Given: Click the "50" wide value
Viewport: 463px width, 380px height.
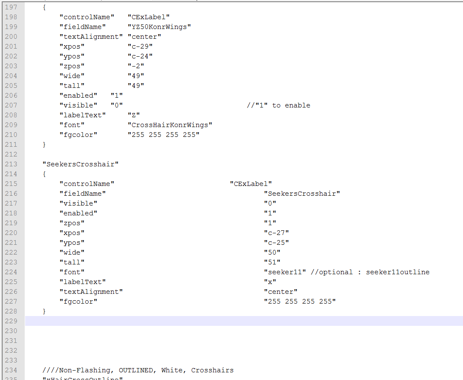Looking at the screenshot, I should coord(272,252).
